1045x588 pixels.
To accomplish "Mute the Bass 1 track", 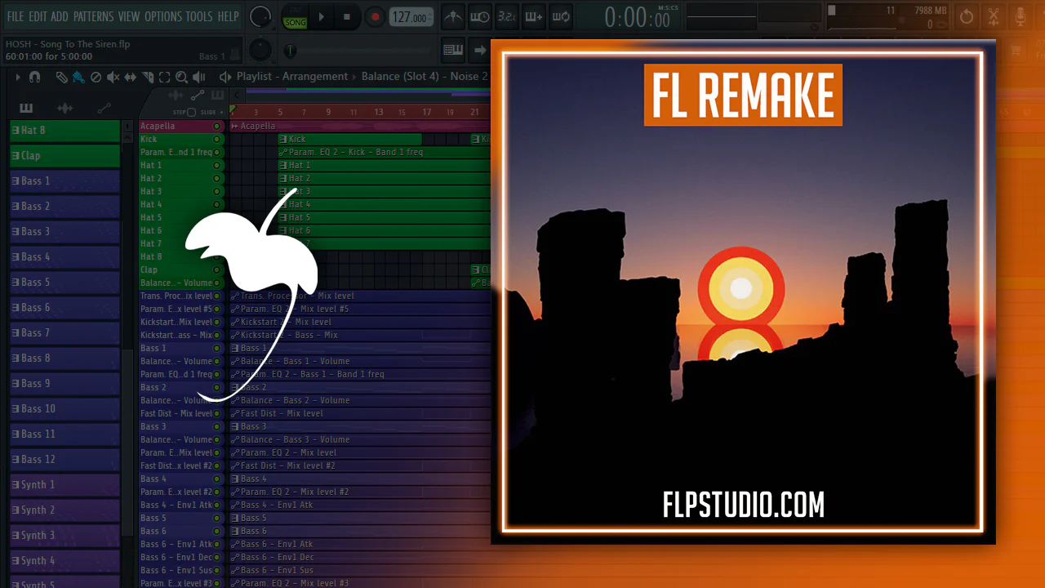I will click(216, 349).
